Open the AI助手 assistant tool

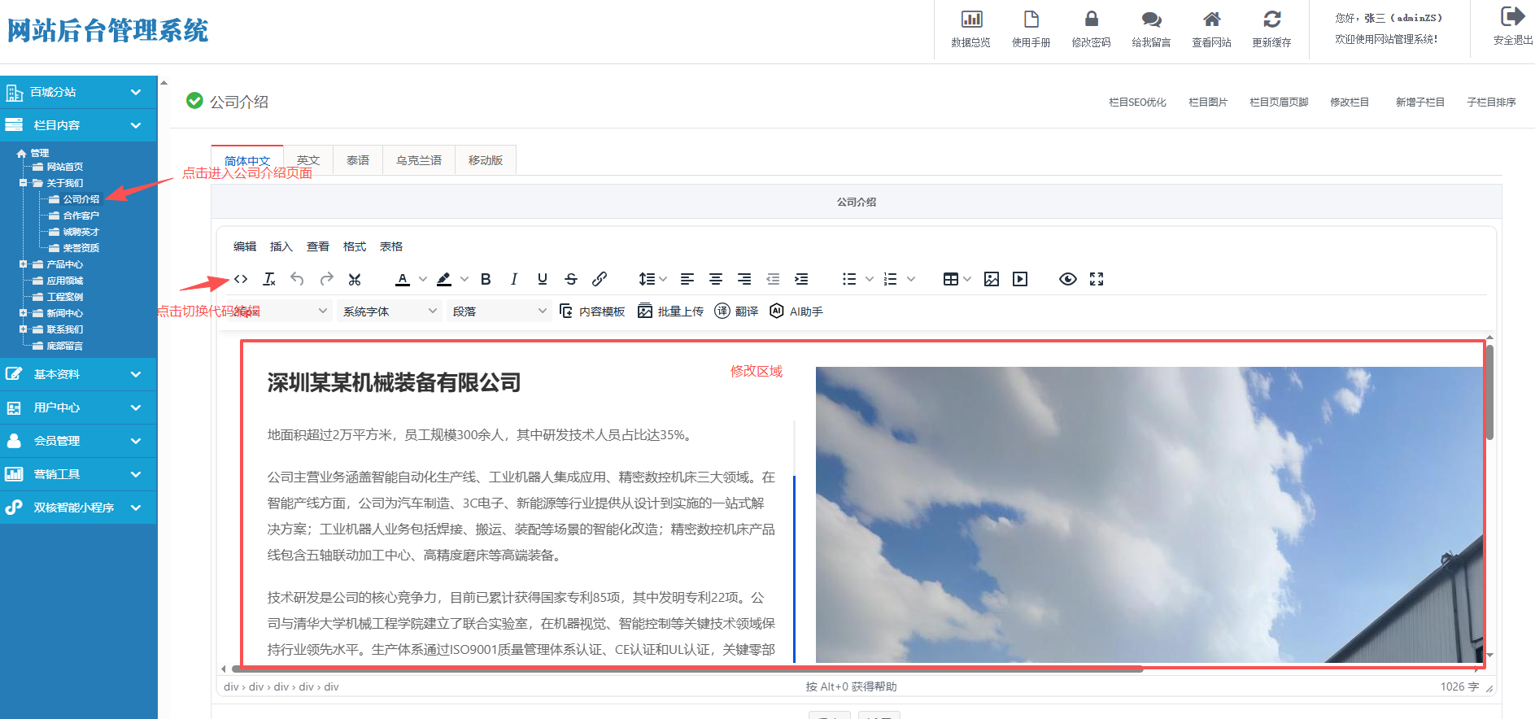(796, 312)
